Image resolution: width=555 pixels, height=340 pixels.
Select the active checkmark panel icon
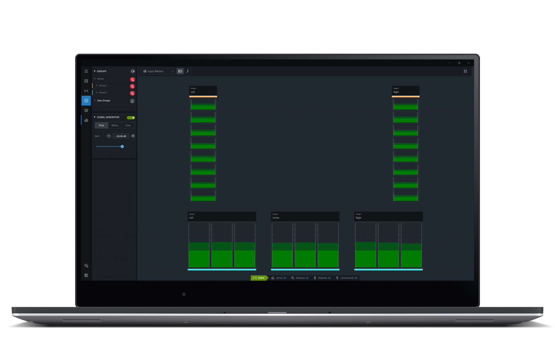(x=86, y=101)
